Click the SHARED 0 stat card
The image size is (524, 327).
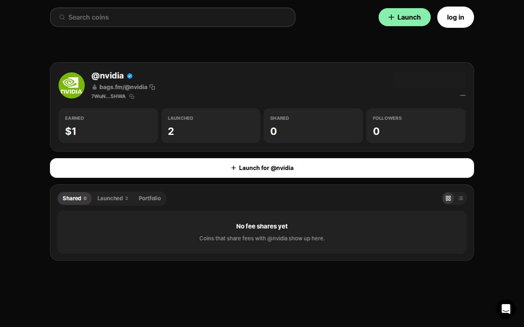pyautogui.click(x=313, y=125)
